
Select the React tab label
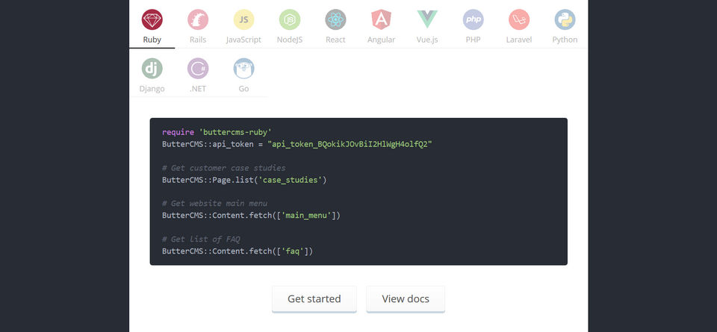click(335, 40)
